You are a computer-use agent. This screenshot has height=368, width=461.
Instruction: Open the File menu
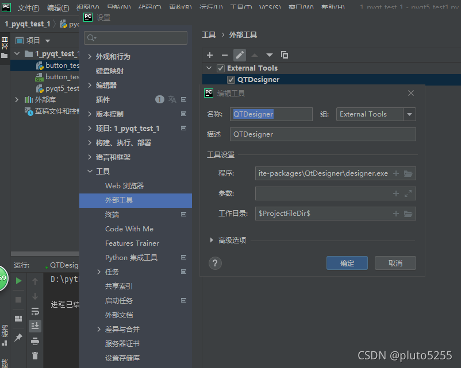point(28,7)
